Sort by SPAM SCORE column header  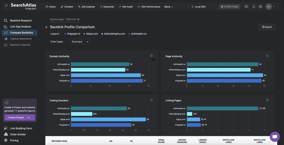[x=161, y=141]
